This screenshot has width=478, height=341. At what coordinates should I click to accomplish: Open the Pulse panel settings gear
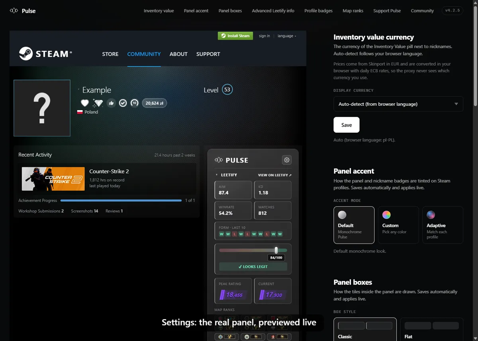(x=287, y=160)
